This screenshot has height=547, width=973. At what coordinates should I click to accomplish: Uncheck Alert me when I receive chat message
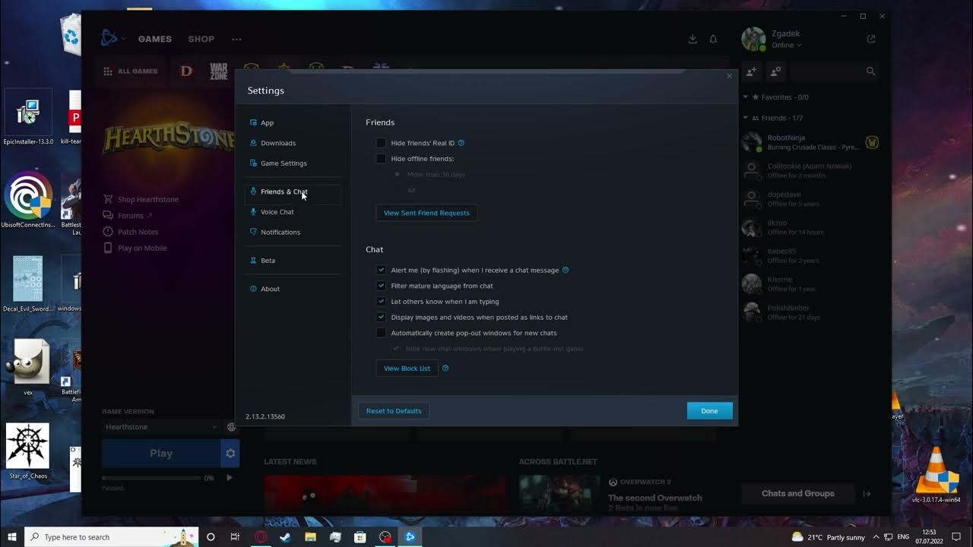[381, 270]
